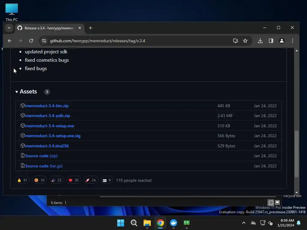
Task: Click the Chrome forward arrow
Action: 20,41
